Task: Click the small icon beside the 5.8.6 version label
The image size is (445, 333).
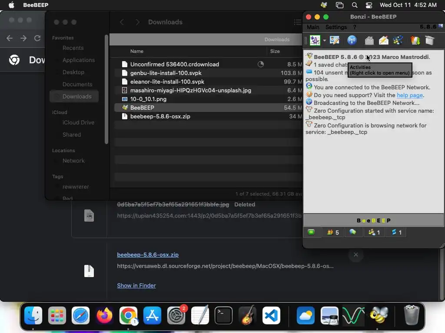Action: [x=441, y=26]
